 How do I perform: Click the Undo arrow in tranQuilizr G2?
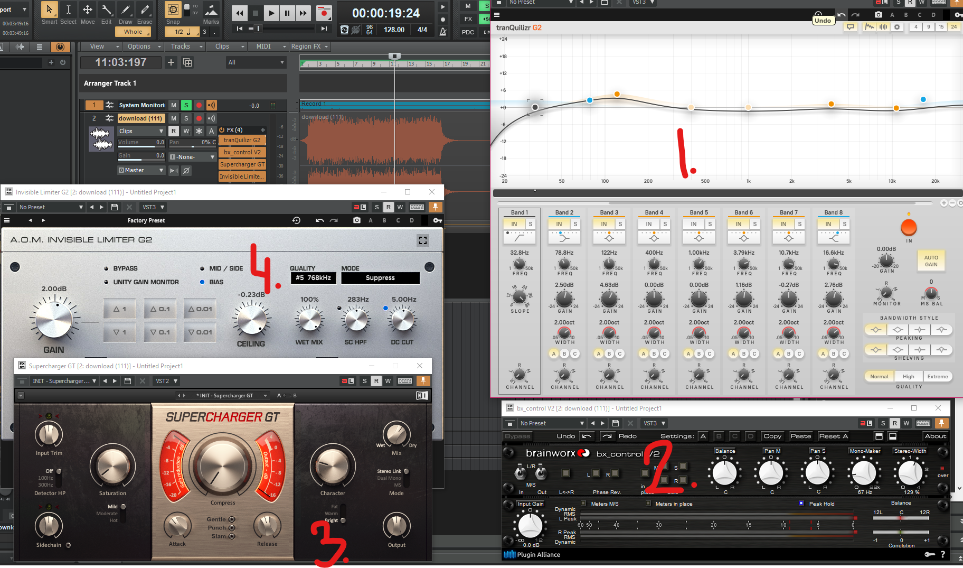point(842,15)
